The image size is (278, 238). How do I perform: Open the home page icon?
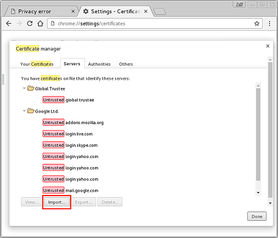coord(40,24)
